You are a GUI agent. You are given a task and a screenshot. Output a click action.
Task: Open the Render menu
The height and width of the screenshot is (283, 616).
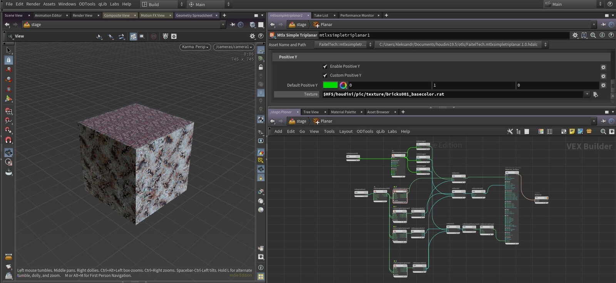tap(33, 4)
